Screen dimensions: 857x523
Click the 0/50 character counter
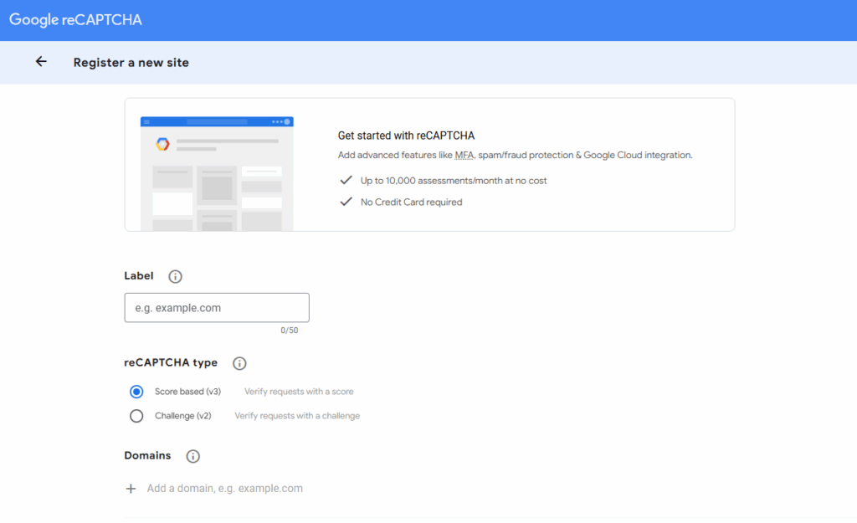pos(289,331)
